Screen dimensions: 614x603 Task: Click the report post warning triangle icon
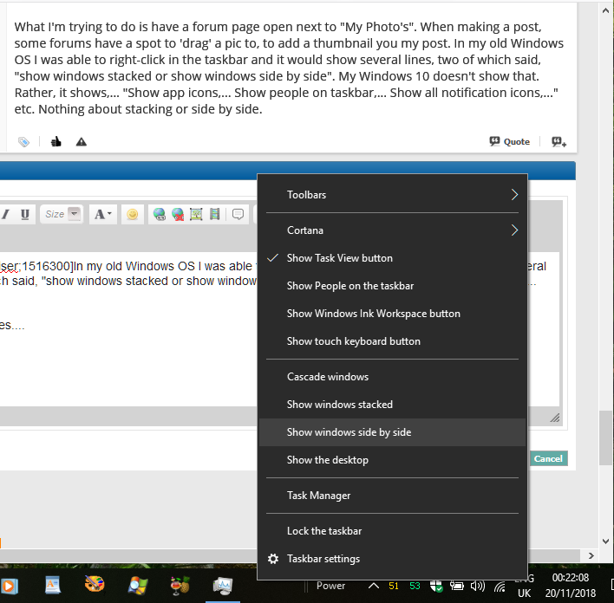pyautogui.click(x=81, y=141)
